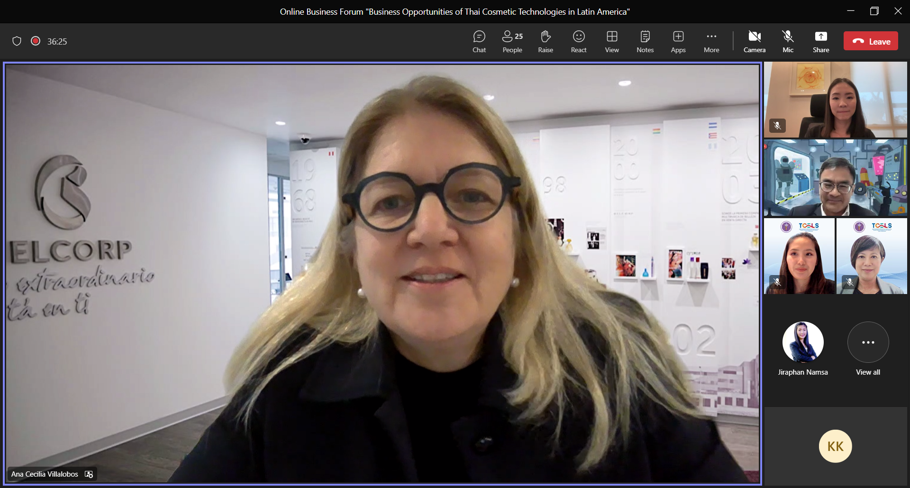
Task: Select the KK participant tile
Action: tap(835, 446)
